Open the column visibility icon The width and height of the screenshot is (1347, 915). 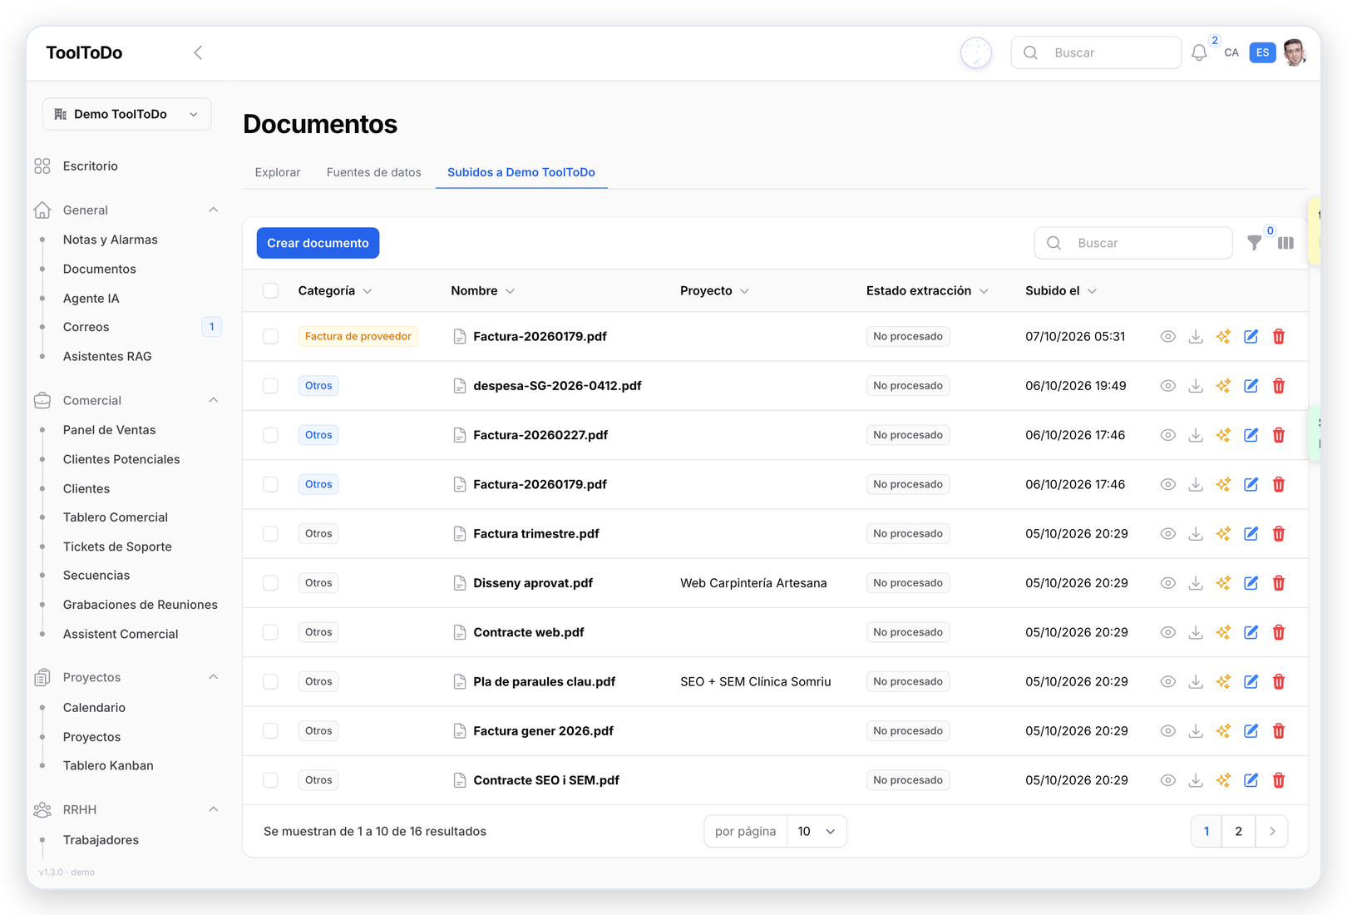click(1285, 243)
